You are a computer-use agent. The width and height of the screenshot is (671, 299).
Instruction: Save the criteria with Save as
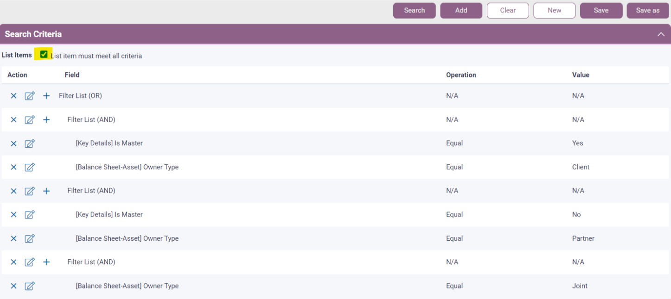pos(647,10)
